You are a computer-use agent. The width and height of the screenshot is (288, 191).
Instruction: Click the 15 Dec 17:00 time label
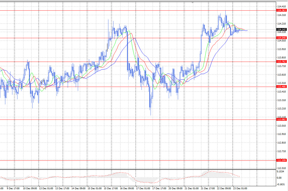111,188
